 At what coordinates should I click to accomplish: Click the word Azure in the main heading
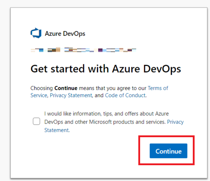click(126, 69)
